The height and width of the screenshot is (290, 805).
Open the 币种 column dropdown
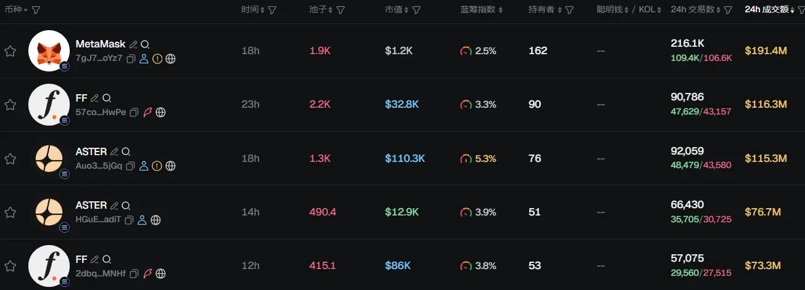pyautogui.click(x=25, y=10)
